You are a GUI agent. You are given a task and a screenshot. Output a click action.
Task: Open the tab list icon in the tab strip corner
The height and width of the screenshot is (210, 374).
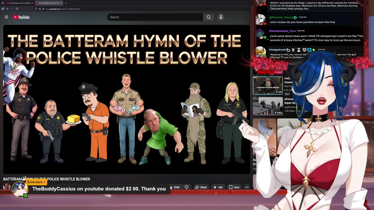coord(3,3)
